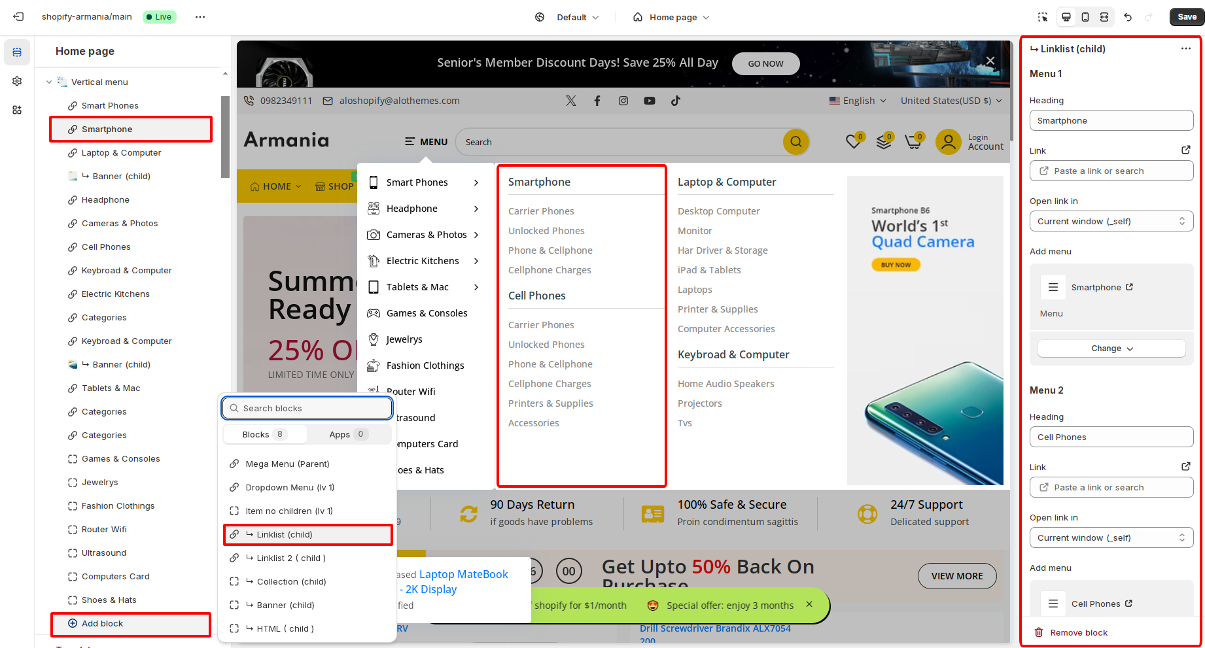Screen dimensions: 1205x648
Task: Open App embeds icon in left rail
Action: (17, 110)
